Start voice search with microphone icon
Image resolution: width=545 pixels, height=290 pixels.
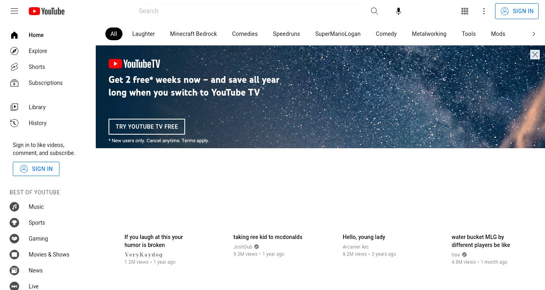pyautogui.click(x=398, y=11)
